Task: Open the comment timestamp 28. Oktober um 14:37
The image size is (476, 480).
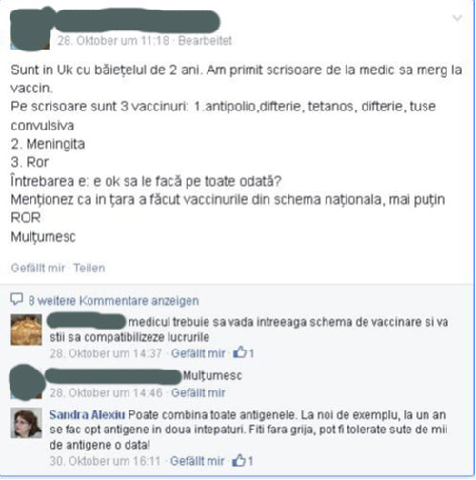Action: 106,353
